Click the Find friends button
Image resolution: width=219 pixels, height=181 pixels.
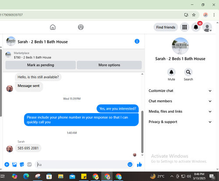pyautogui.click(x=166, y=27)
